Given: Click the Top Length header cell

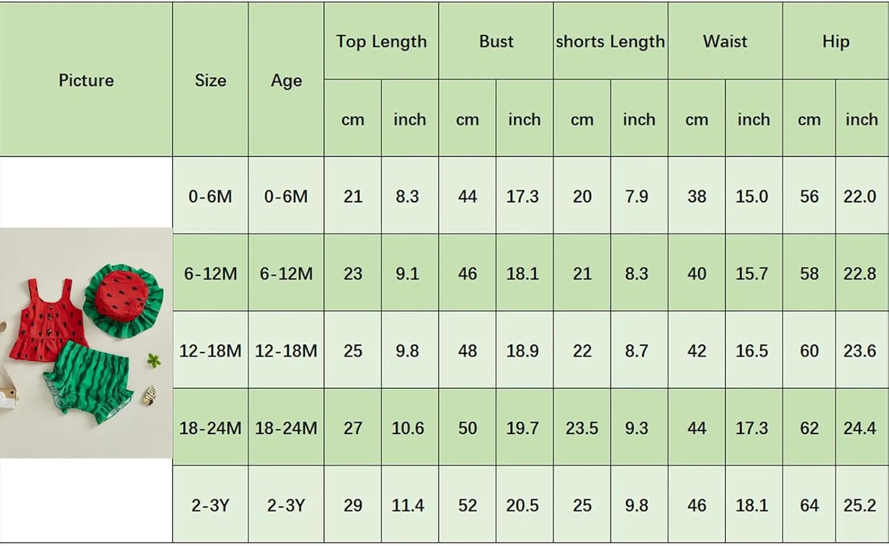Looking at the screenshot, I should (x=381, y=41).
